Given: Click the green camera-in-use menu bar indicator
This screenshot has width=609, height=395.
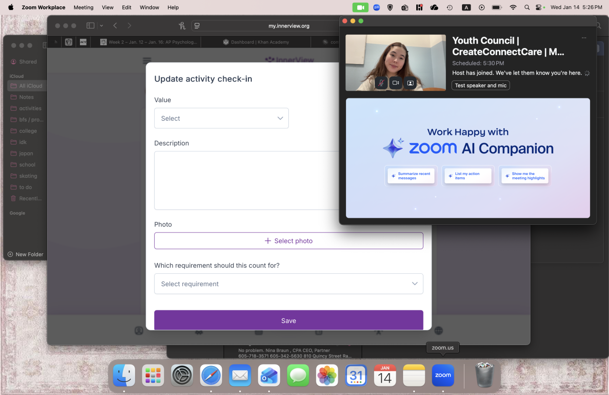Looking at the screenshot, I should (x=360, y=8).
